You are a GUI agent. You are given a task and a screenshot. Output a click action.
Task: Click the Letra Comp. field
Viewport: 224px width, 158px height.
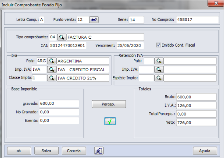[x=42, y=19]
